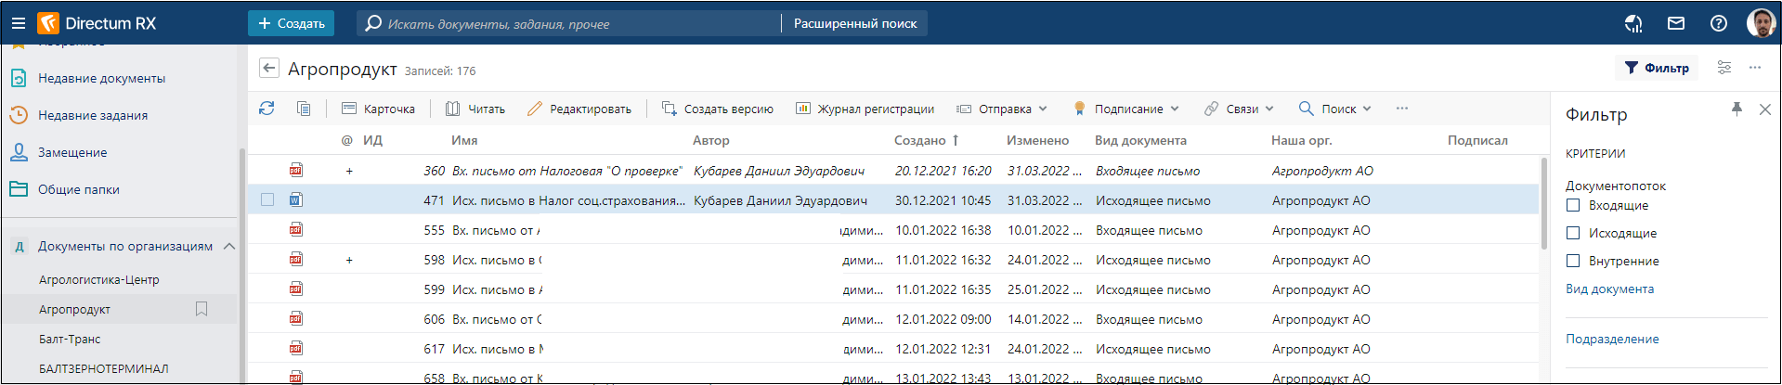1782x385 pixels.
Task: Close the Фильтр panel
Action: coord(1765,109)
